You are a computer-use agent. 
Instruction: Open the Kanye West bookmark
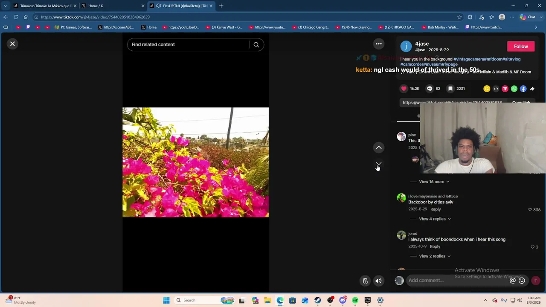[x=224, y=27]
